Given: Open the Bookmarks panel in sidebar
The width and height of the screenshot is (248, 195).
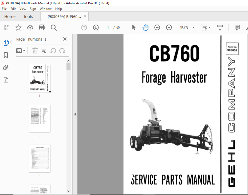Looking at the screenshot, I should tap(6, 55).
